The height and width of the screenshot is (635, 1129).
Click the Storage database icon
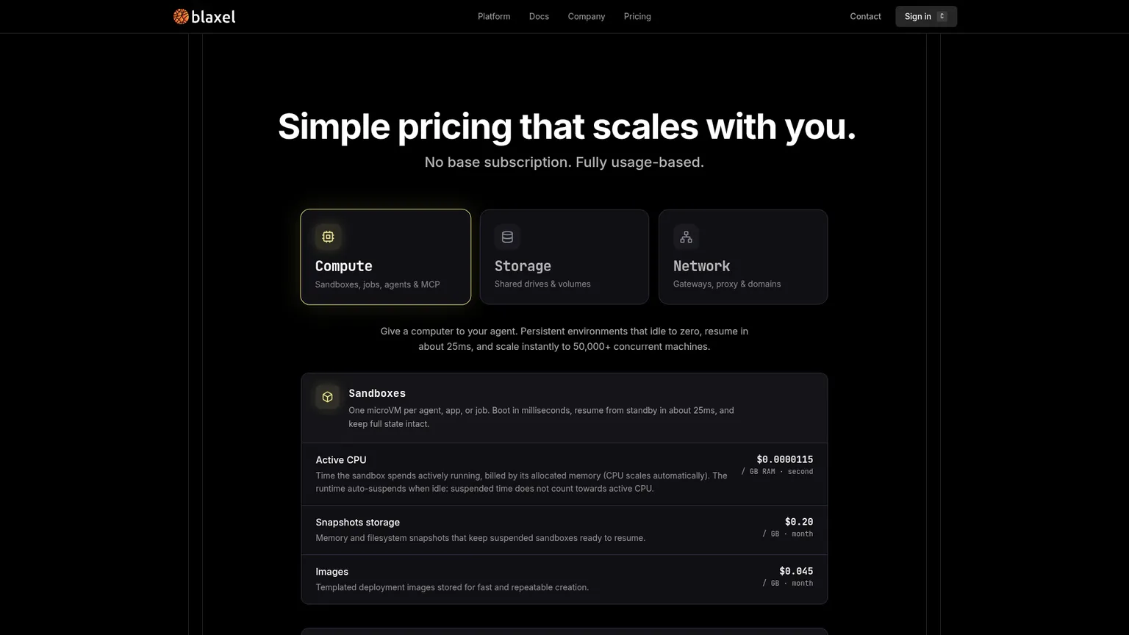click(x=507, y=237)
